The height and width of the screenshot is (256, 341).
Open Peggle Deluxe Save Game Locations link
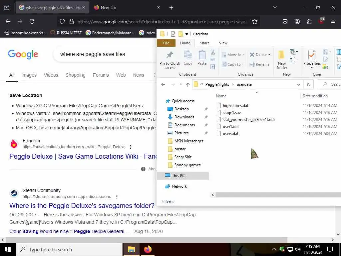(x=83, y=156)
